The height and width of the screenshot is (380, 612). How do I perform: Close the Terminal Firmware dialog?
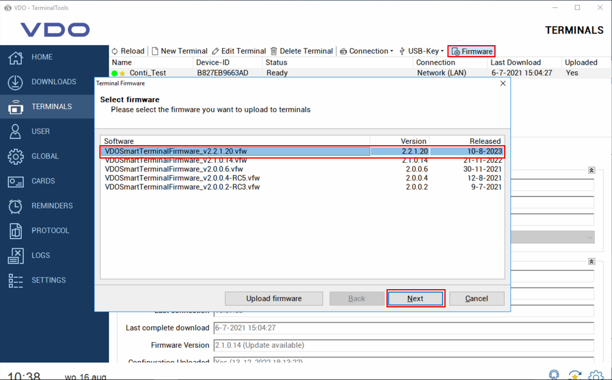(503, 83)
